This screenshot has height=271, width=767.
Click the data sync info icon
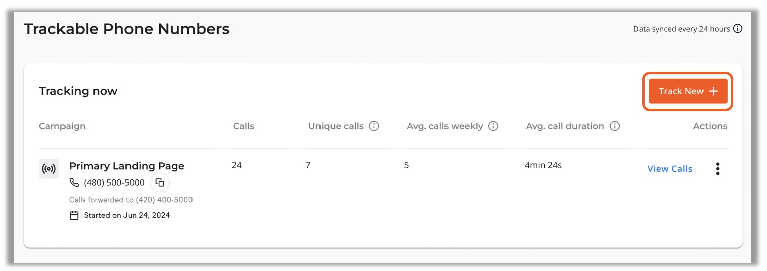738,29
